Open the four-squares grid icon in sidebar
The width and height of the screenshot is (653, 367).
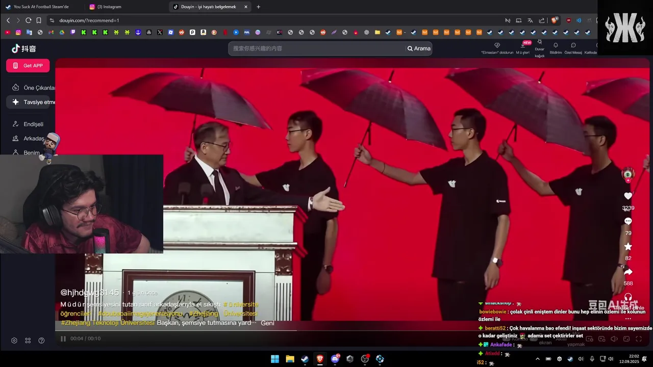coord(28,340)
